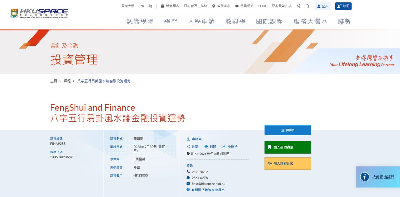
Task: Click the 登入 login button
Action: tap(323, 6)
